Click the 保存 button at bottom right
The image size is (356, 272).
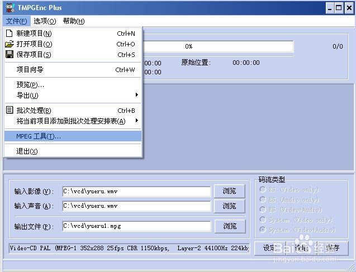(x=333, y=248)
